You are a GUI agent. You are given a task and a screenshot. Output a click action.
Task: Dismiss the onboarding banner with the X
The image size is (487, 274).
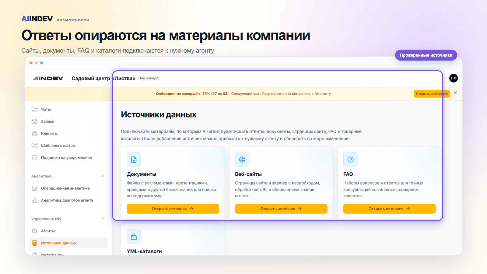[x=455, y=93]
